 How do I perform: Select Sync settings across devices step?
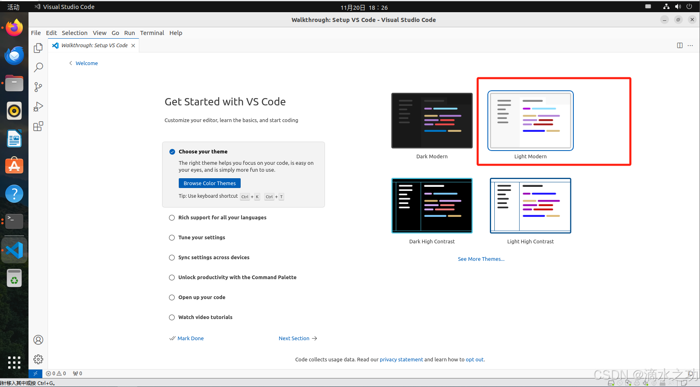coord(214,258)
